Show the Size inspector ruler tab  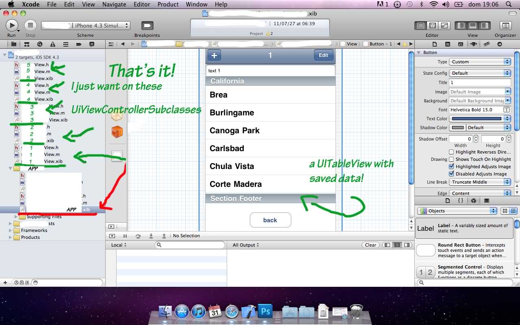click(x=486, y=44)
